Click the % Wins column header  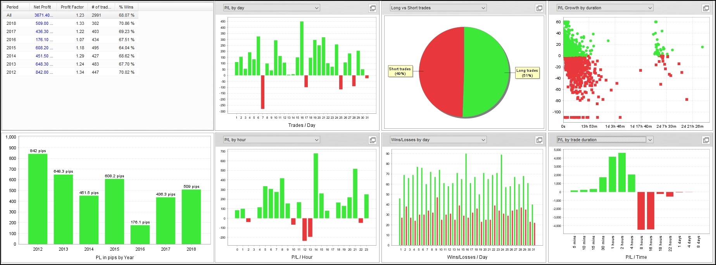[x=126, y=7]
